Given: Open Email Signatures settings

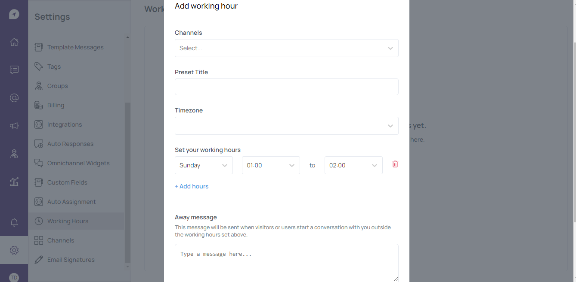Looking at the screenshot, I should (x=71, y=260).
